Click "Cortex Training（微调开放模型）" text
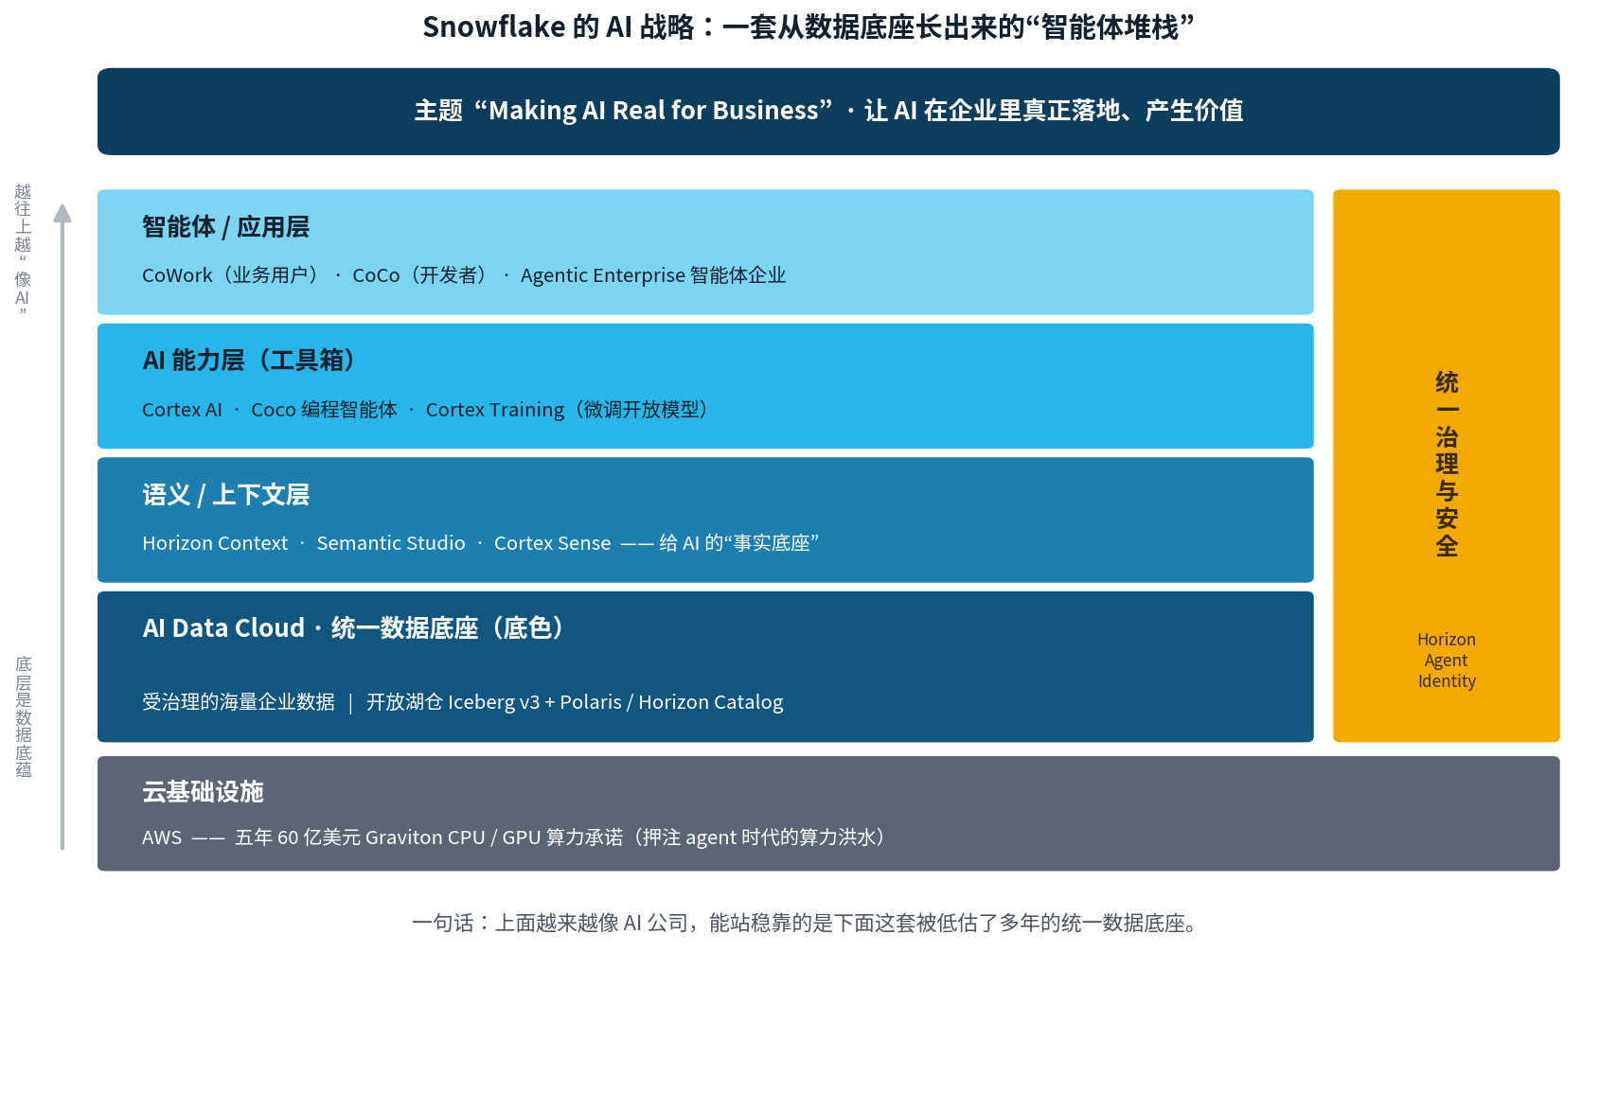Viewport: 1617px width, 1093px height. point(569,410)
